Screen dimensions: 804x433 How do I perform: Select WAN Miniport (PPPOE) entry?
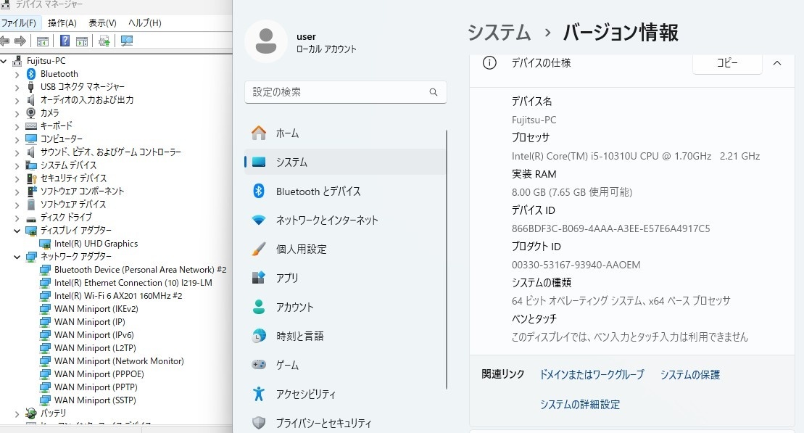click(99, 374)
